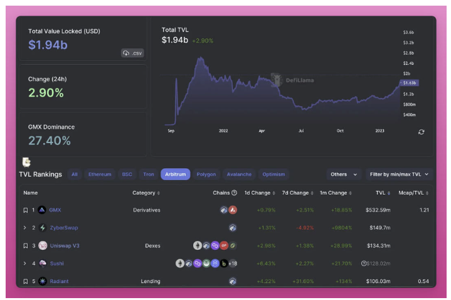Click Arbitrum chain icon in Radiant row
Screen dimensions: 451x300
tap(233, 281)
